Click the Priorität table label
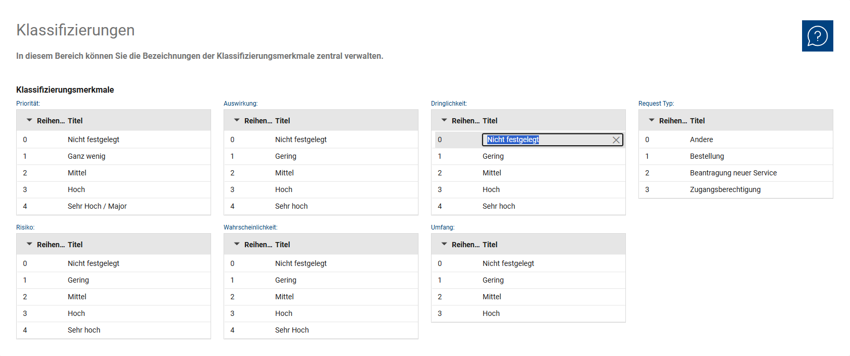The image size is (850, 356). 28,104
